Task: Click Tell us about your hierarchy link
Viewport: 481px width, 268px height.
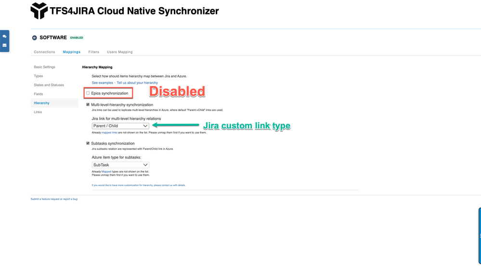Action: click(137, 83)
